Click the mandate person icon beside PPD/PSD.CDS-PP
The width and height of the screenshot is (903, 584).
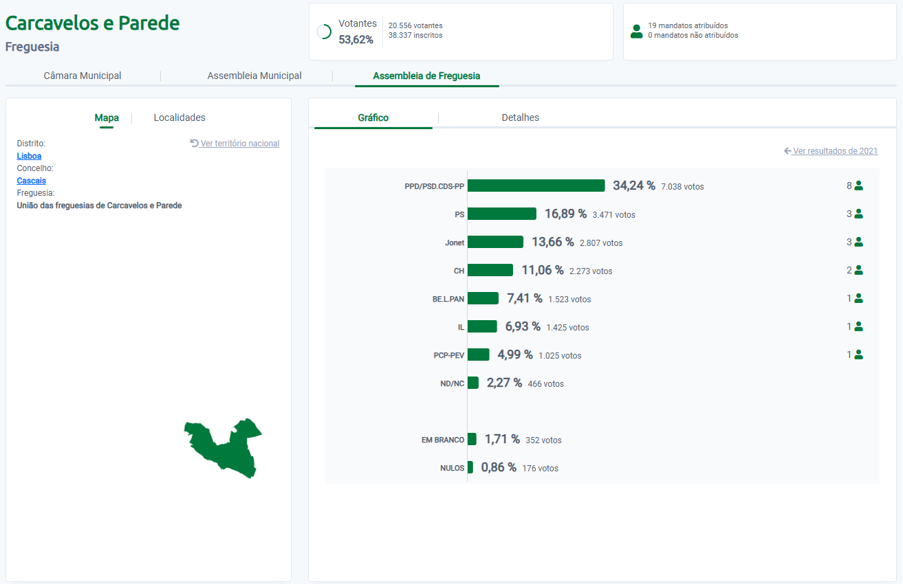[x=858, y=186]
